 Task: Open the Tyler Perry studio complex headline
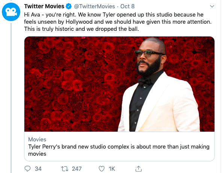click(x=119, y=150)
